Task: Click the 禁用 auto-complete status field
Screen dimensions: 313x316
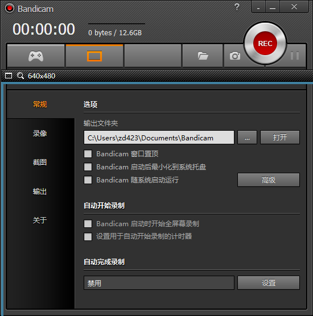Action: 159,283
